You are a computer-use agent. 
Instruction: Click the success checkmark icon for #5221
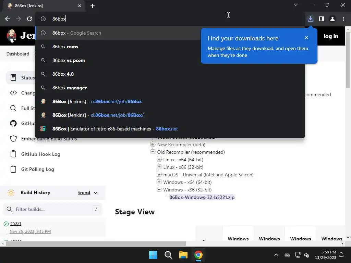(x=6, y=224)
